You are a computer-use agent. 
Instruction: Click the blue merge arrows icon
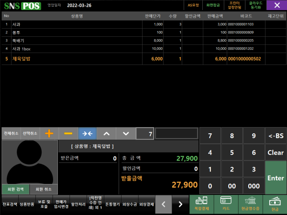(88, 134)
